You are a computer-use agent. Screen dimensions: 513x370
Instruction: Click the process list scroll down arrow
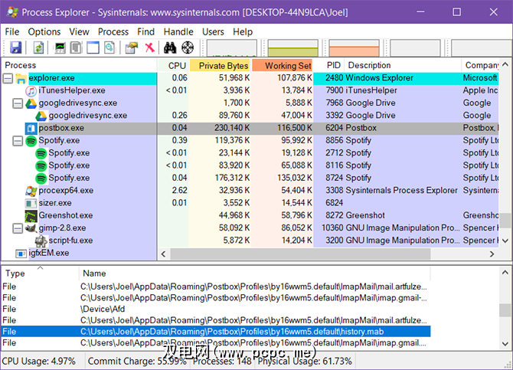click(x=505, y=241)
